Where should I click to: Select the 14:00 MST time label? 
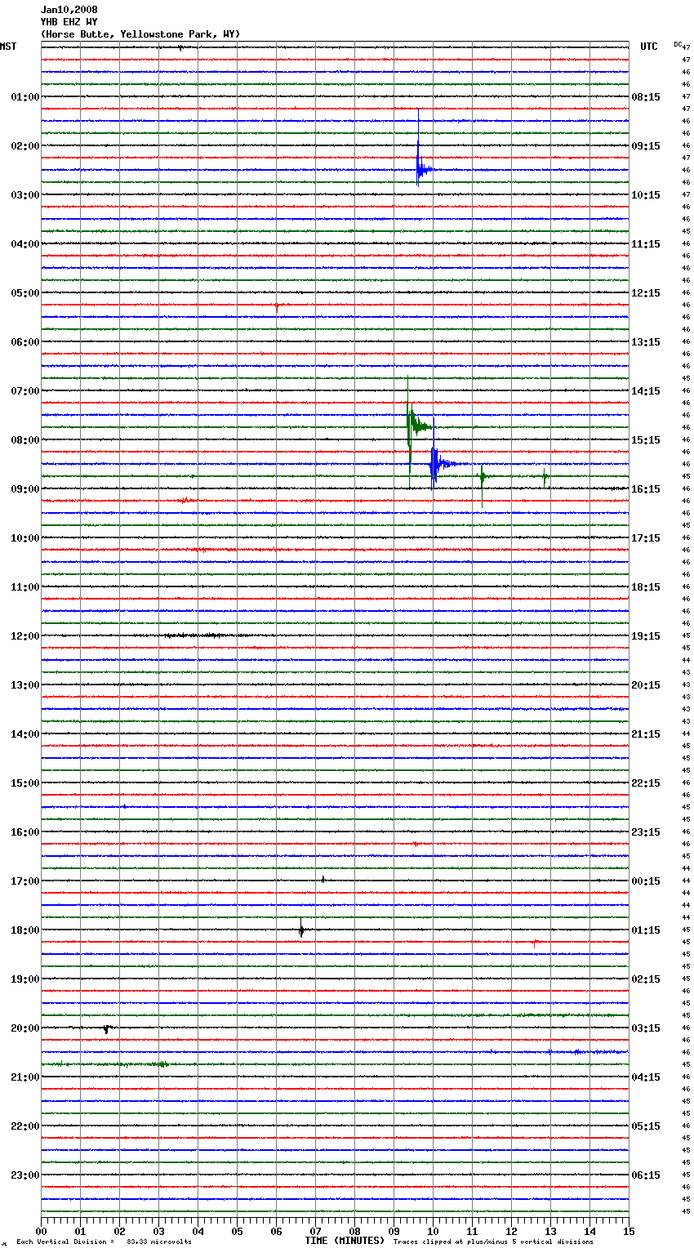[x=25, y=734]
